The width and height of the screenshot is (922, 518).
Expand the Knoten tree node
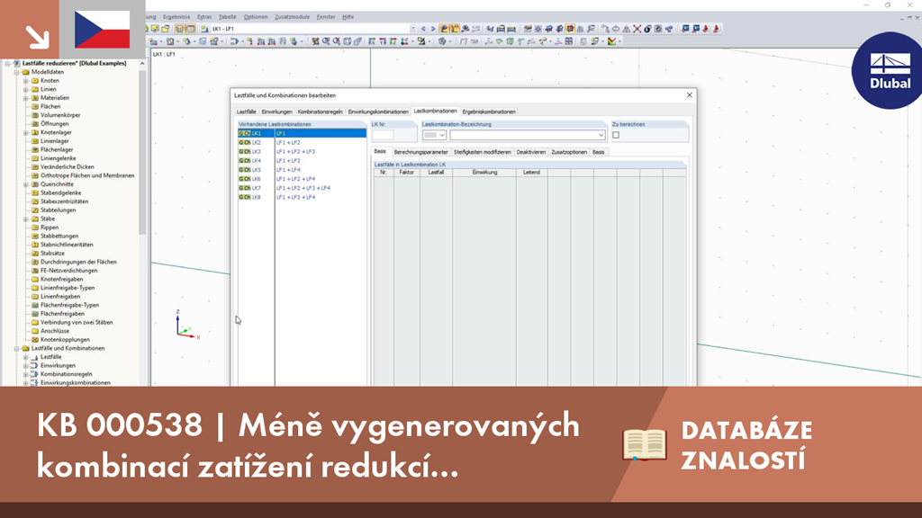[x=26, y=80]
